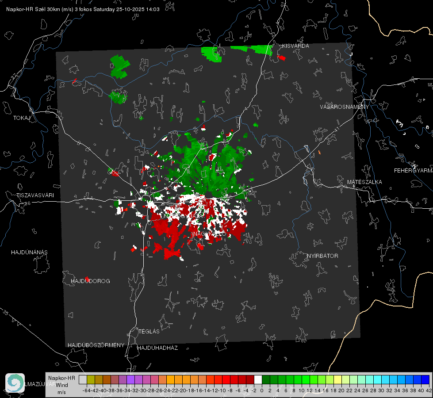Click the NYÍRBÁTOR town label
The width and height of the screenshot is (433, 398).
[322, 256]
